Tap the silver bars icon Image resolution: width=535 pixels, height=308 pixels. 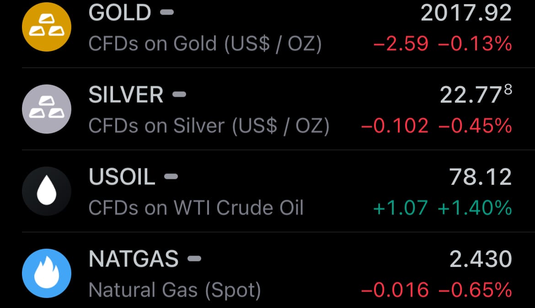click(47, 109)
